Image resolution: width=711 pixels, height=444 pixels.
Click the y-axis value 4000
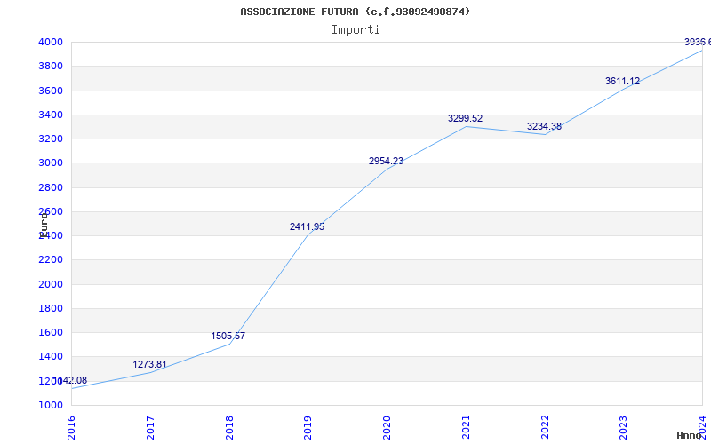[51, 43]
